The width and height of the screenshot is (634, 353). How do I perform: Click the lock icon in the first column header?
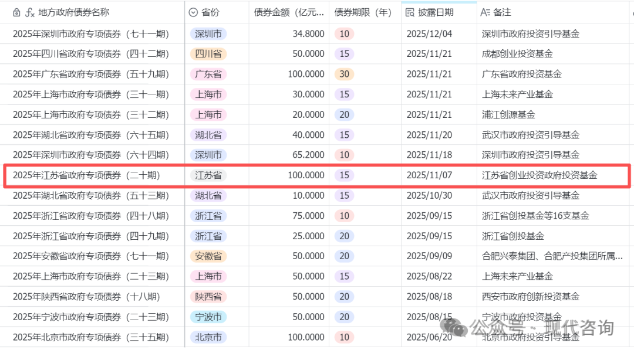coord(16,12)
